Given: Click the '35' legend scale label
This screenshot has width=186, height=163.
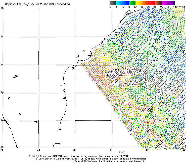Looking at the screenshot, I should pos(155,7).
